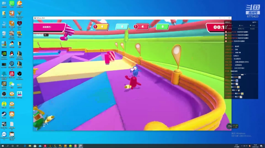Click the green team score badge
This screenshot has width=265, height=148.
pos(162,27)
